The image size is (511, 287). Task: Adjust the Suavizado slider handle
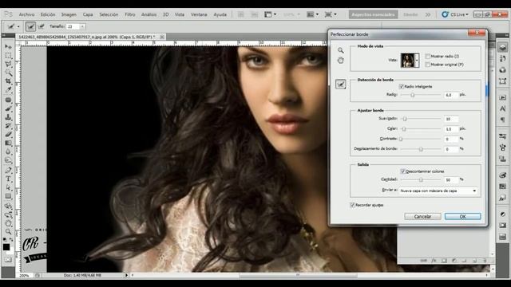click(x=405, y=119)
